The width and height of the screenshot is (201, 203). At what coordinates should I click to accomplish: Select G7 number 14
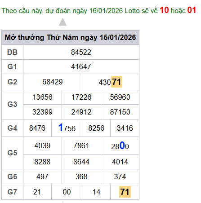(x=96, y=192)
